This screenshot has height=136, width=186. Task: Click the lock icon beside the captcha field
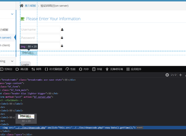pos(62,46)
